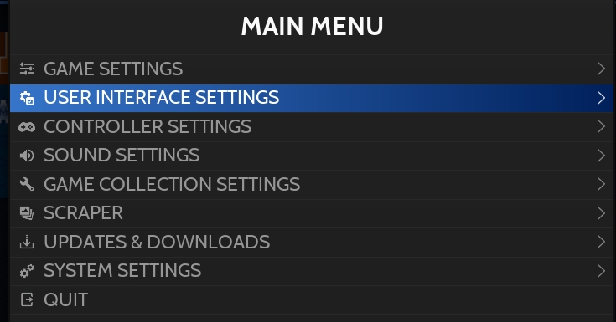Click the wrench icon for Game Collection Settings
Screen dimensions: 616x322
(x=27, y=184)
